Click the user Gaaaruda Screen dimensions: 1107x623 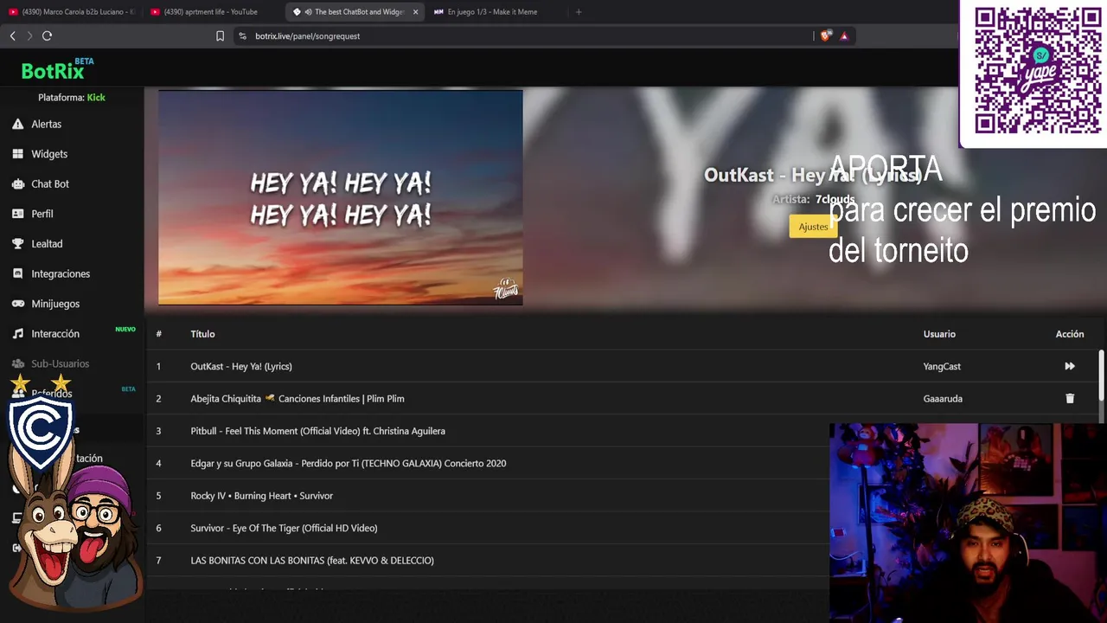[943, 399]
